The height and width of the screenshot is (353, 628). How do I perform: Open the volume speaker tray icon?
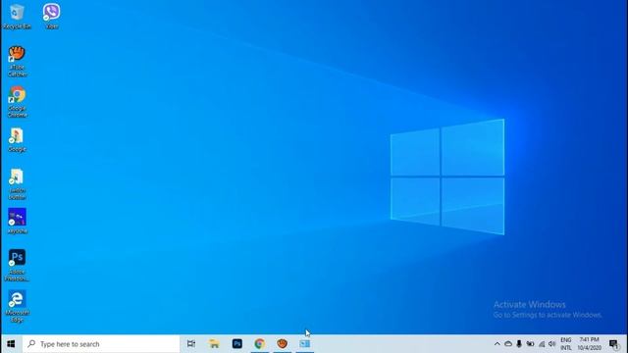click(x=552, y=344)
